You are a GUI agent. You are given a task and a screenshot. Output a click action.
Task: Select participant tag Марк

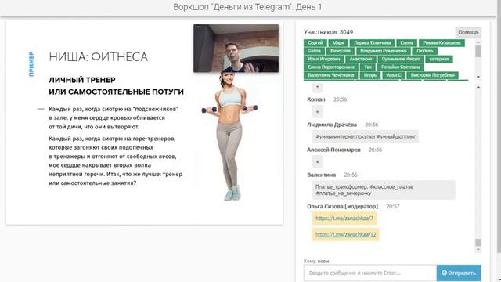tap(338, 43)
